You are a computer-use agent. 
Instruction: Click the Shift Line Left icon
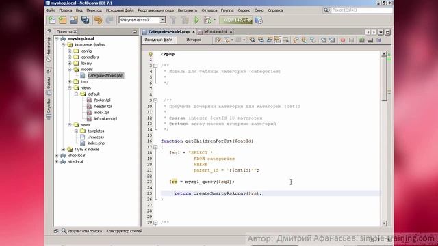(x=324, y=40)
